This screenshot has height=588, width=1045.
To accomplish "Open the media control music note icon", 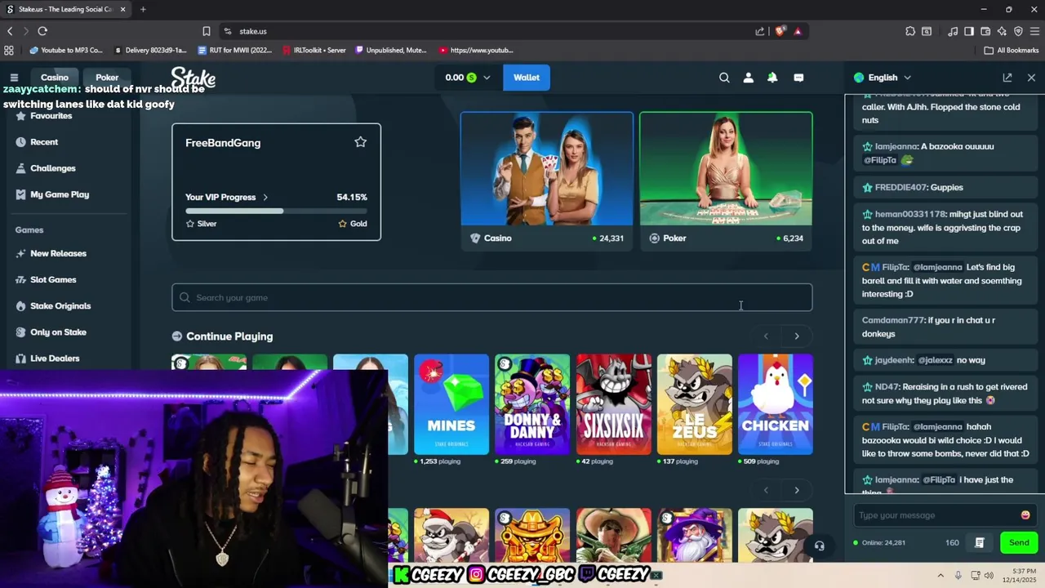I will click(953, 31).
